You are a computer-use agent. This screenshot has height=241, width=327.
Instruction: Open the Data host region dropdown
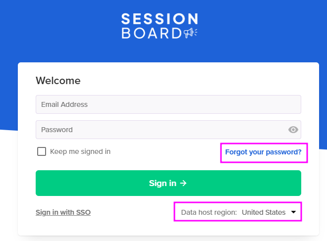[238, 212]
